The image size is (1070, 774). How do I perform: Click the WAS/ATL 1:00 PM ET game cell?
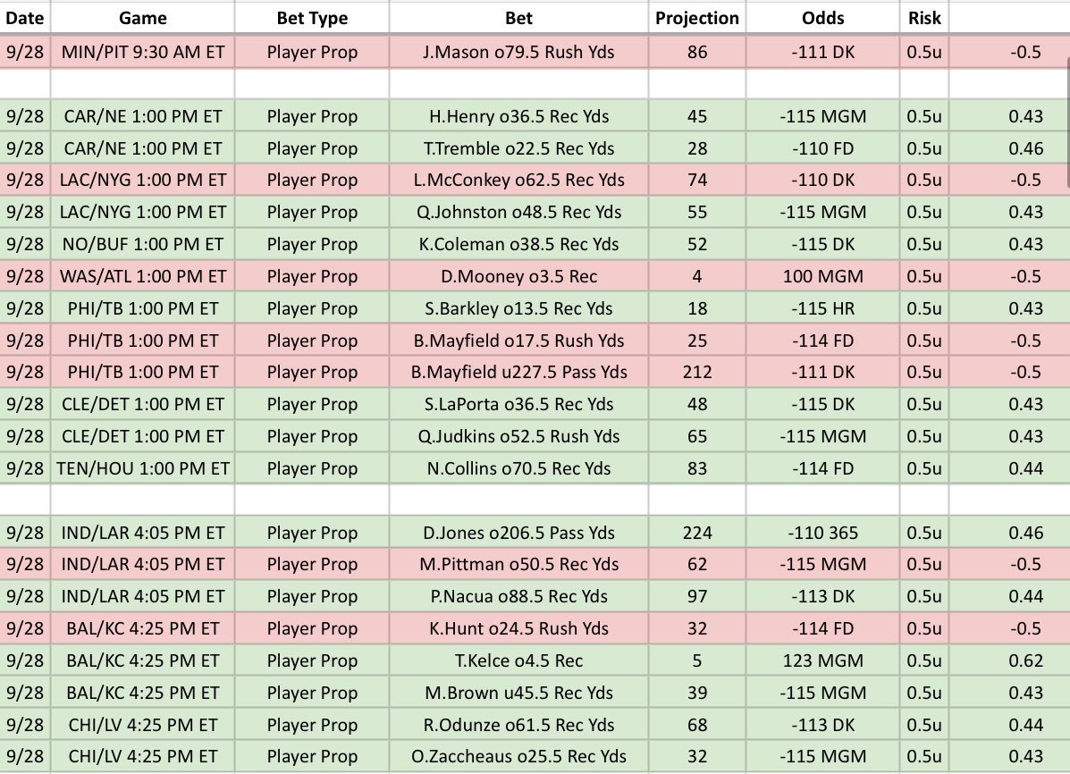coord(143,276)
